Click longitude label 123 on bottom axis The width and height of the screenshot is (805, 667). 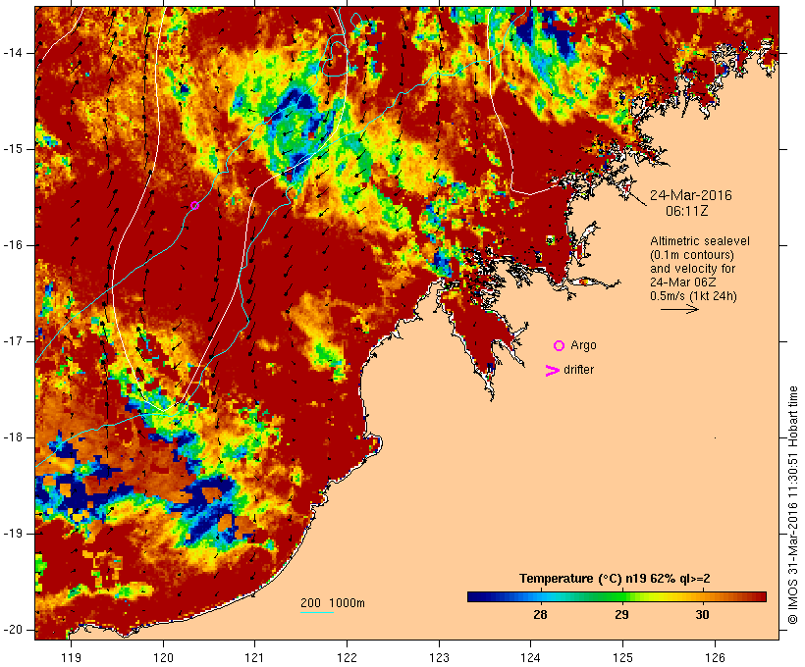[439, 657]
